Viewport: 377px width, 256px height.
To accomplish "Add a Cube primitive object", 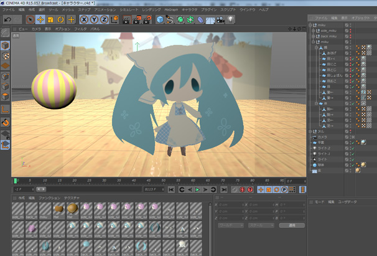I will tap(160, 19).
